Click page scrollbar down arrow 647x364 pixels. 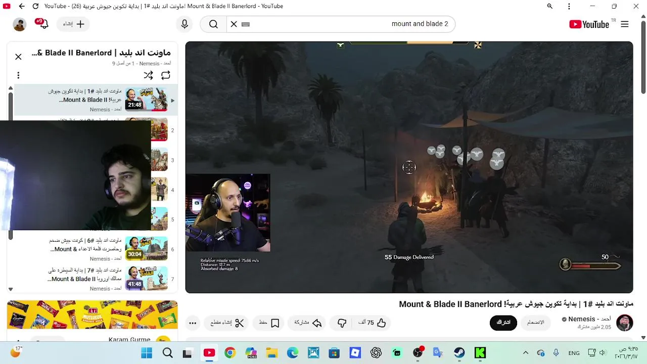click(643, 338)
